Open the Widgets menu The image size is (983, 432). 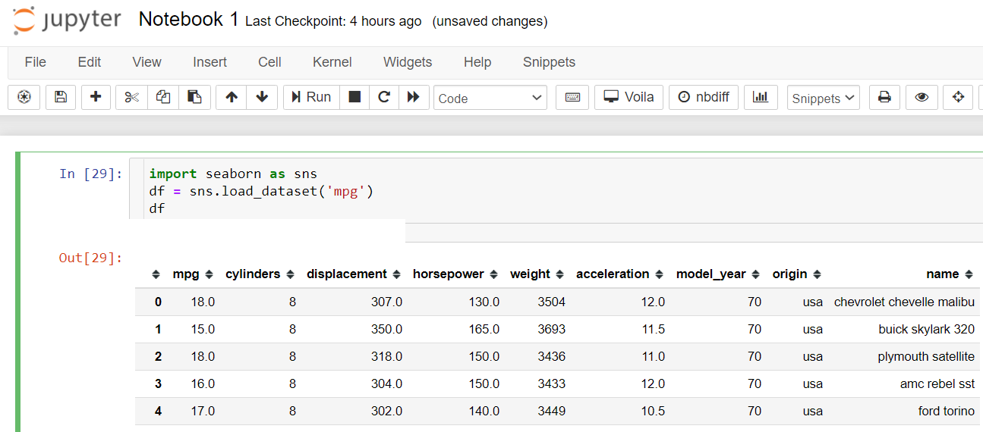click(x=408, y=62)
